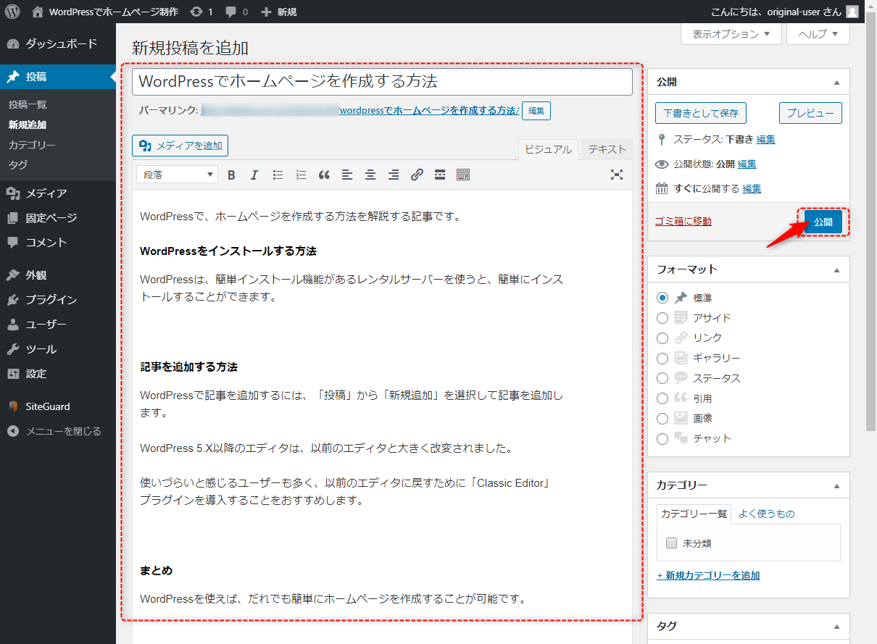The width and height of the screenshot is (877, 644).
Task: Enter distraction-free writing mode
Action: (x=617, y=175)
